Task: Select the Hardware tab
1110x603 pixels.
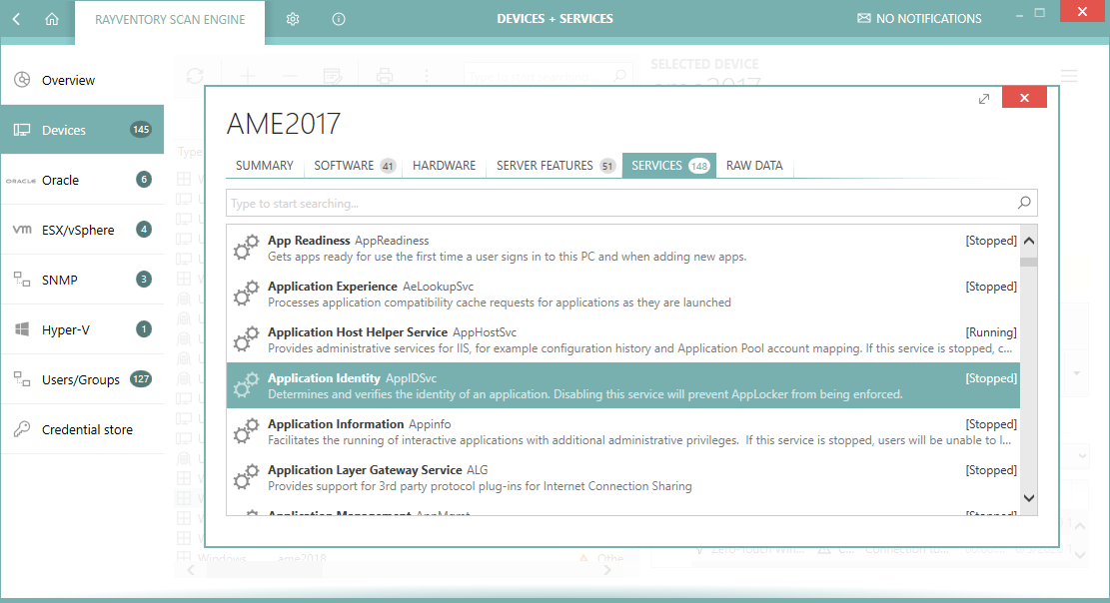Action: click(445, 166)
